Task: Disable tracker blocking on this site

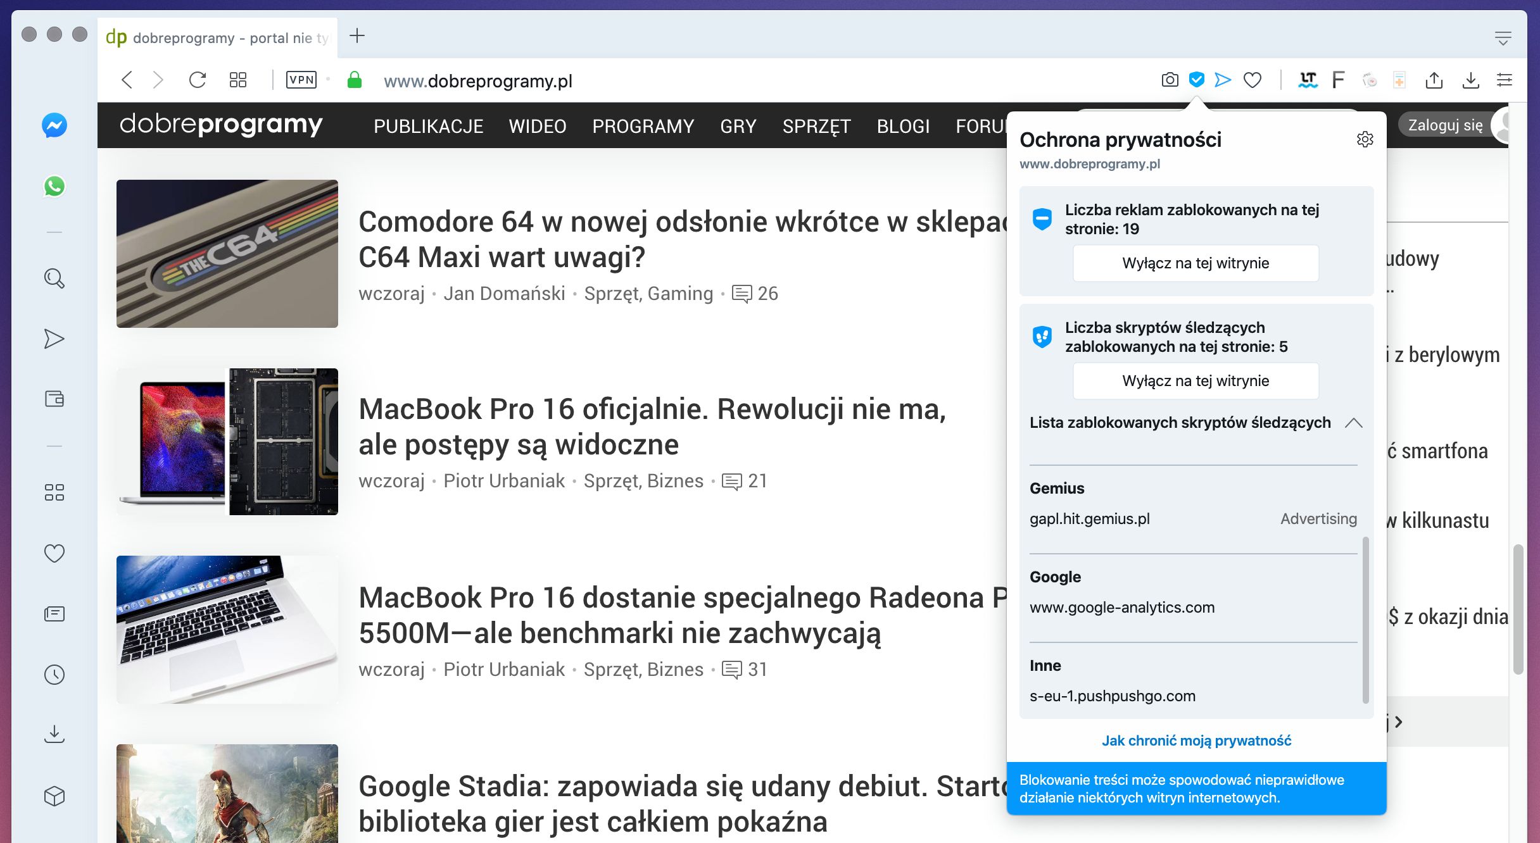Action: tap(1196, 381)
